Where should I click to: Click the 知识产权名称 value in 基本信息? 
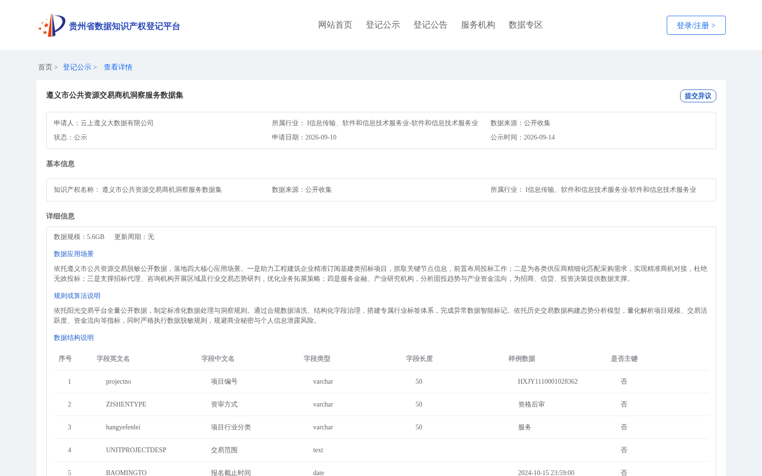162,190
